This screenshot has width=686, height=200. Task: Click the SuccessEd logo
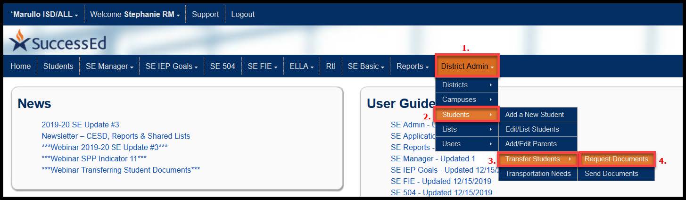58,42
